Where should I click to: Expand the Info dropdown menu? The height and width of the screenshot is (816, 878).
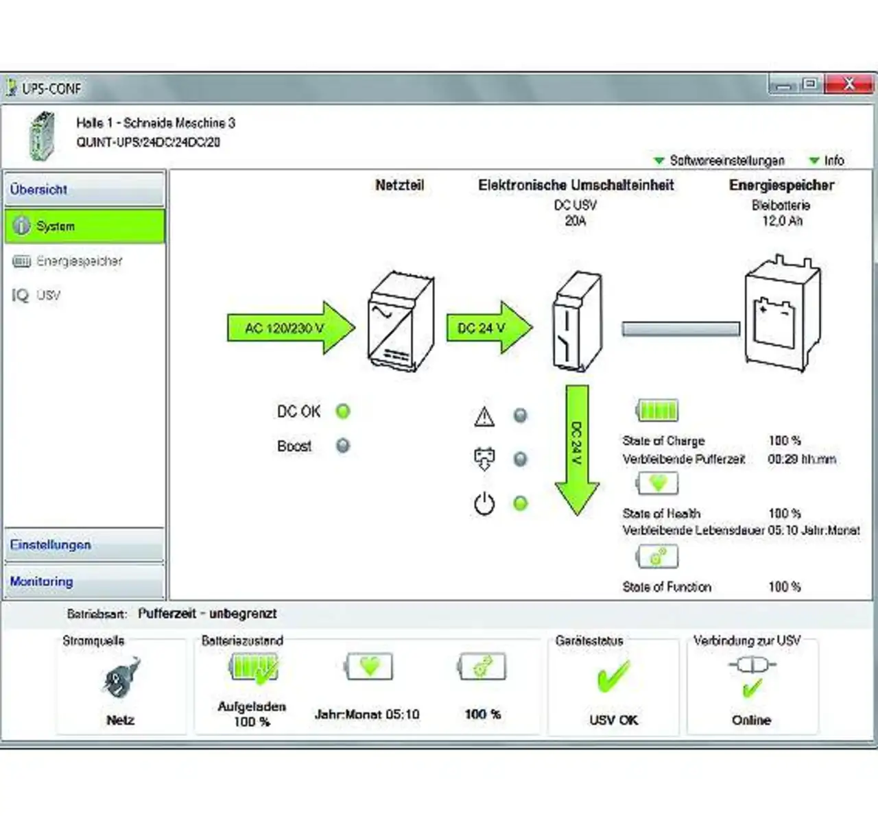coord(827,160)
